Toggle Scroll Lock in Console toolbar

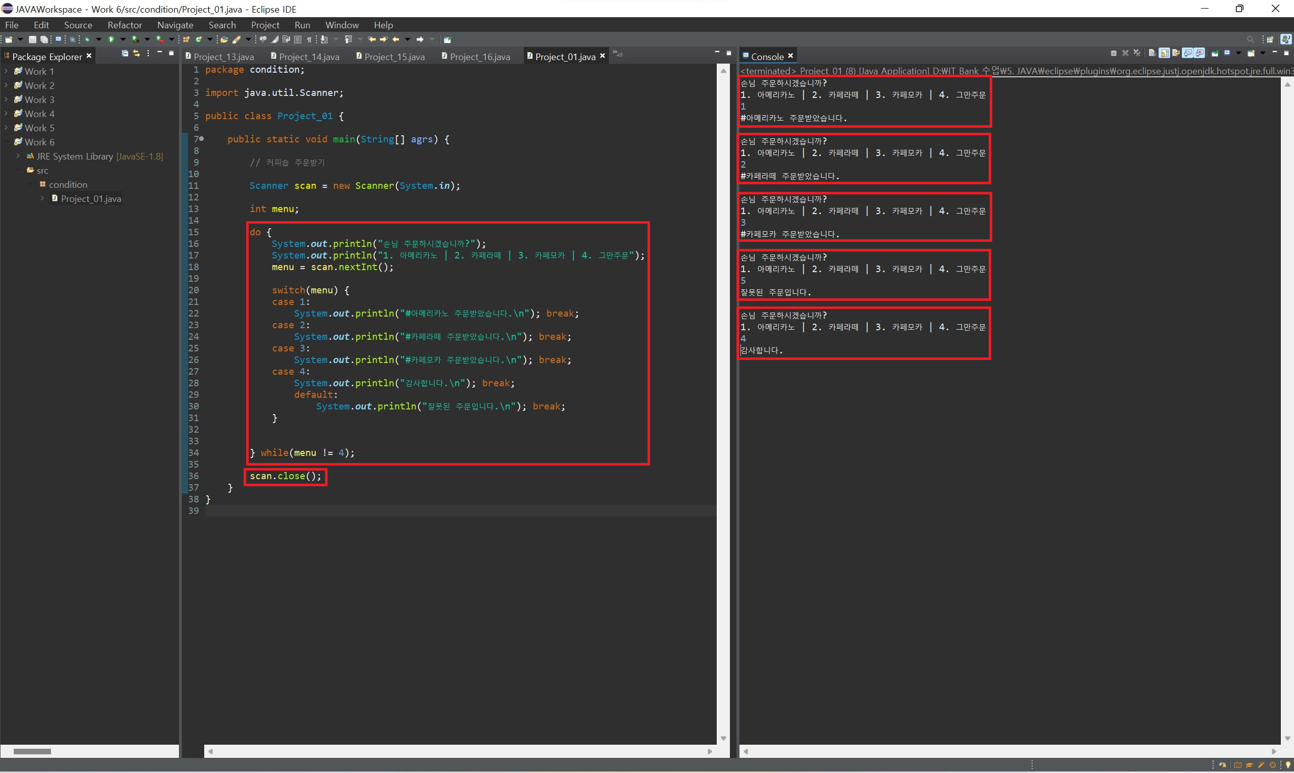click(1165, 53)
